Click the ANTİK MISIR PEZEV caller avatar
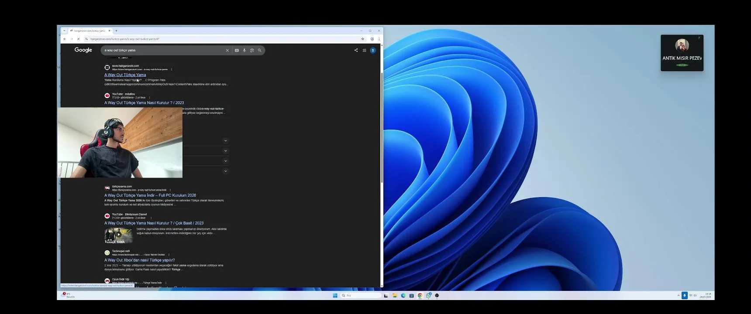 click(x=682, y=45)
